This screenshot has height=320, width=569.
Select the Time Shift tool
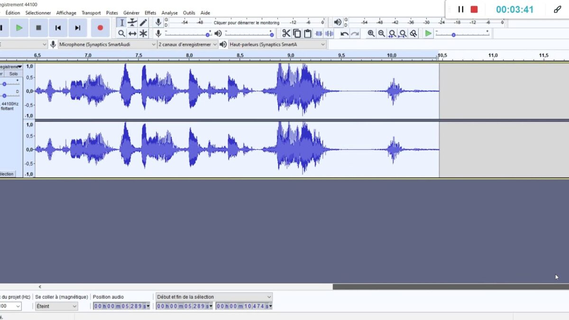(x=132, y=34)
